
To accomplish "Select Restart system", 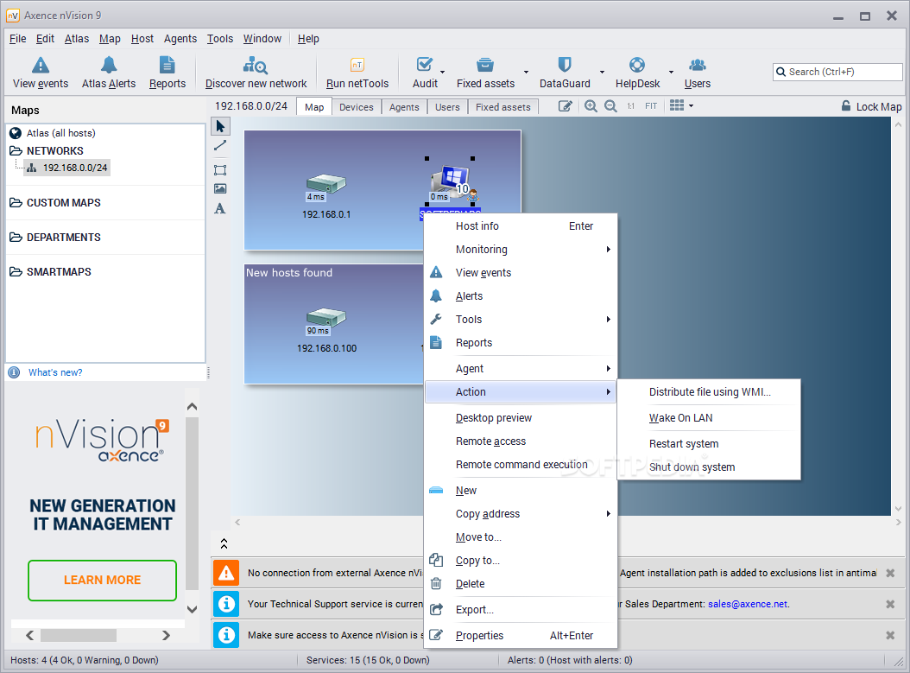I will [x=709, y=444].
